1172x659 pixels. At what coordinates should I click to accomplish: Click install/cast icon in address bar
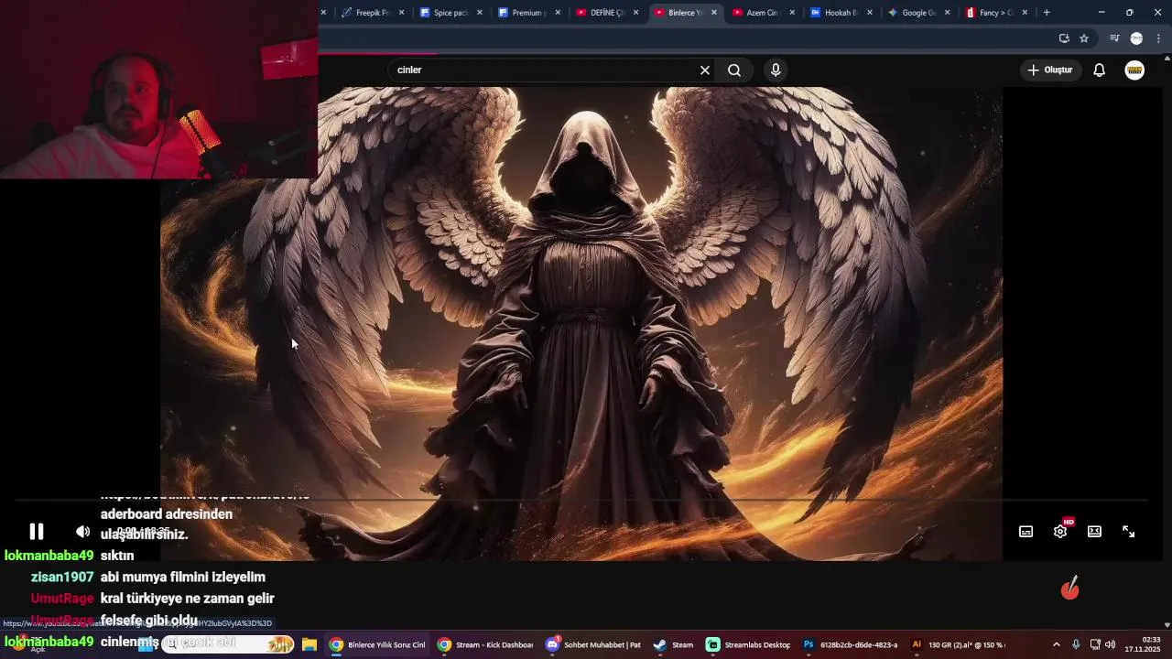pyautogui.click(x=1064, y=38)
